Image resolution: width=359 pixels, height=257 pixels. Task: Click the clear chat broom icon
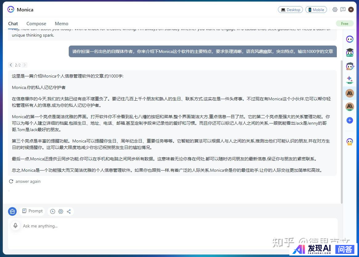(x=12, y=211)
